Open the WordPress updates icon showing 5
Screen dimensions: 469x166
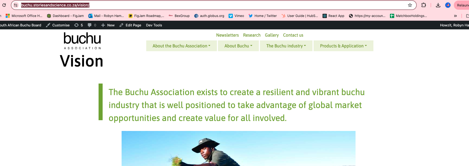point(79,25)
